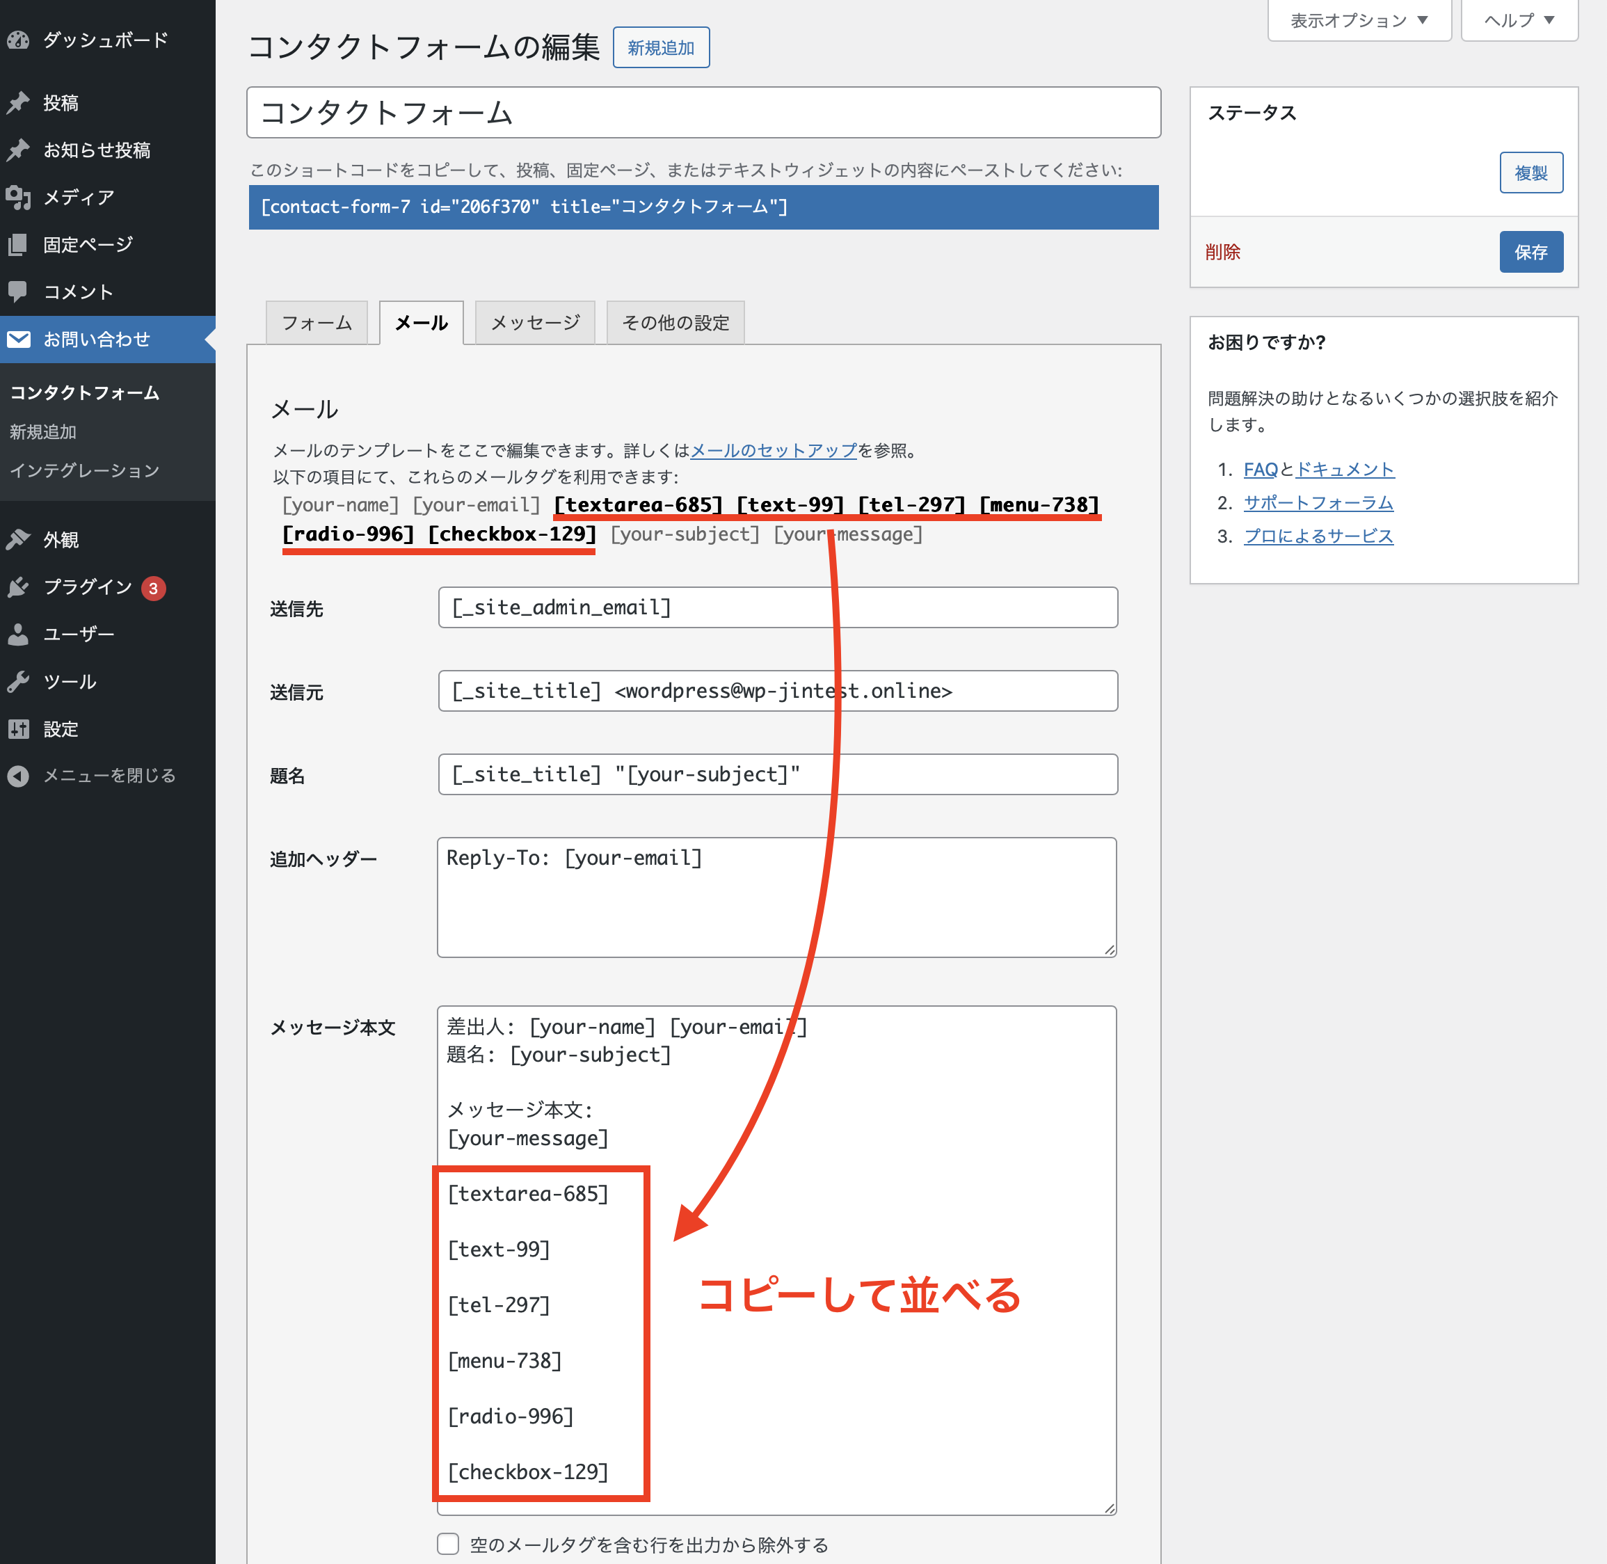The width and height of the screenshot is (1607, 1564).
Task: Click the [text-99] mail tag above the fields
Action: pyautogui.click(x=790, y=504)
